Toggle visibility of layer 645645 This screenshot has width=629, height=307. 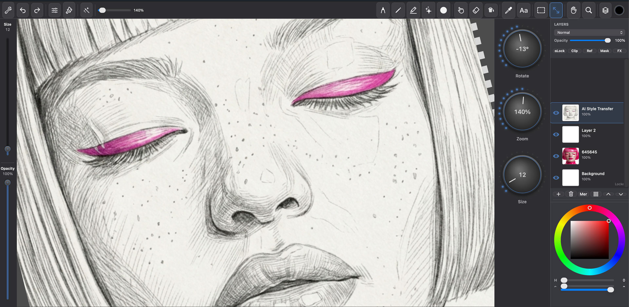click(x=556, y=156)
